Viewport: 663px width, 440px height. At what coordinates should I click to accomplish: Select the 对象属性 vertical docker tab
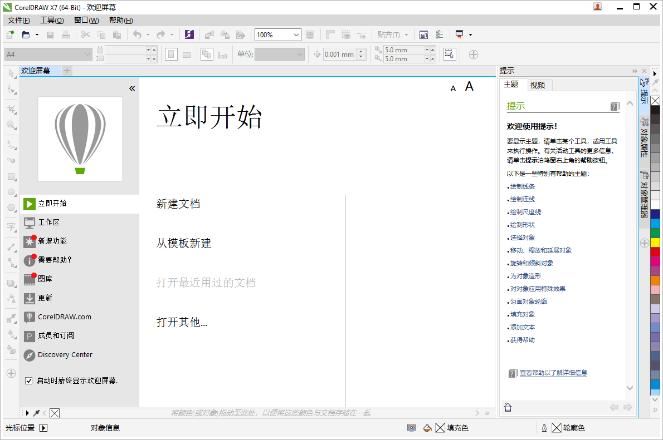pos(644,137)
